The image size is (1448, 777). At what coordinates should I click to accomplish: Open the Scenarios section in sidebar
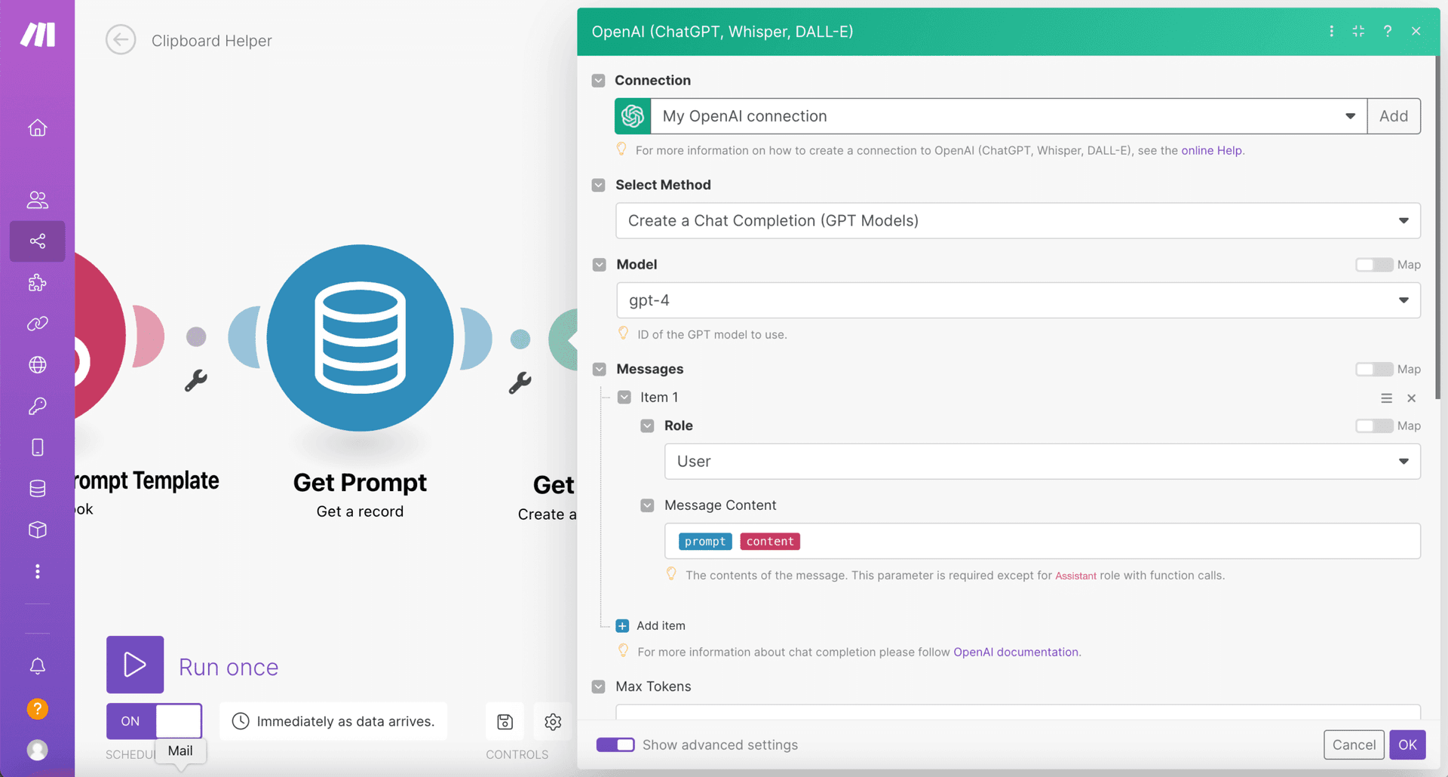pos(38,241)
